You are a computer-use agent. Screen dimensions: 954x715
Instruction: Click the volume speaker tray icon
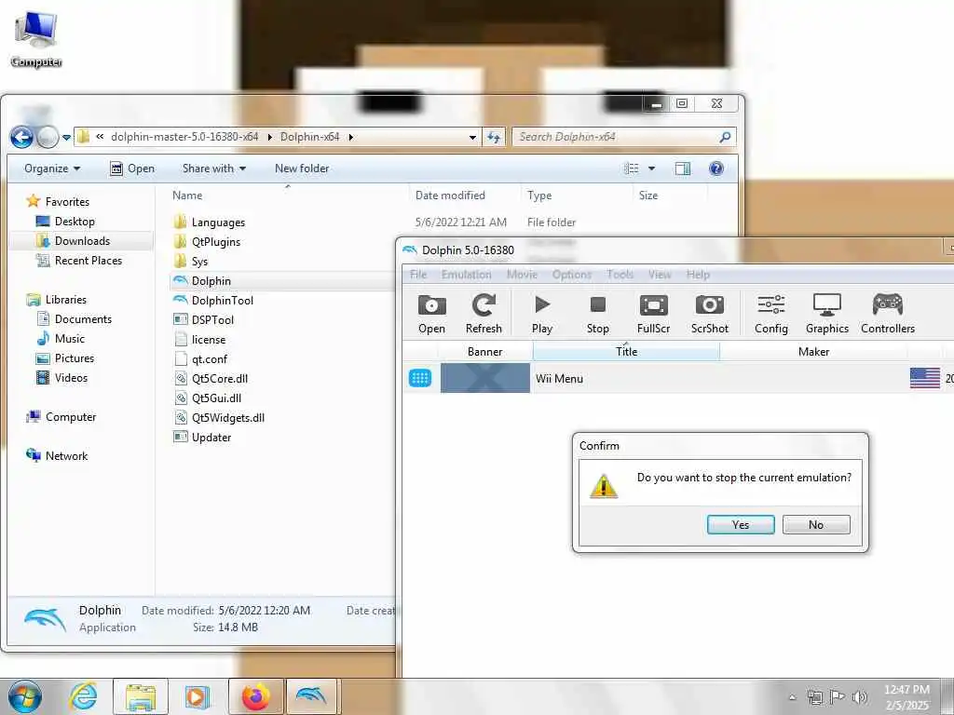860,697
